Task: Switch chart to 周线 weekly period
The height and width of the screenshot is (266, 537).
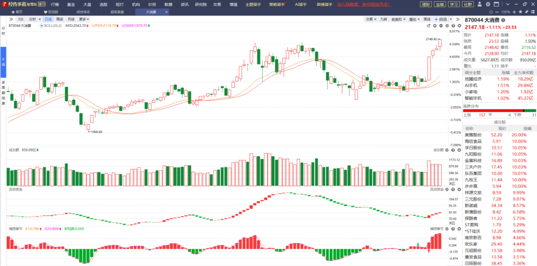Action: point(60,19)
